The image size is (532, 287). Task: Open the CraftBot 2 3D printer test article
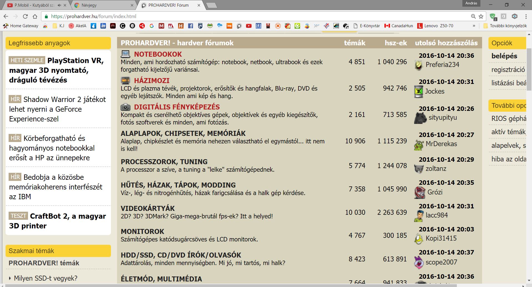(x=57, y=221)
